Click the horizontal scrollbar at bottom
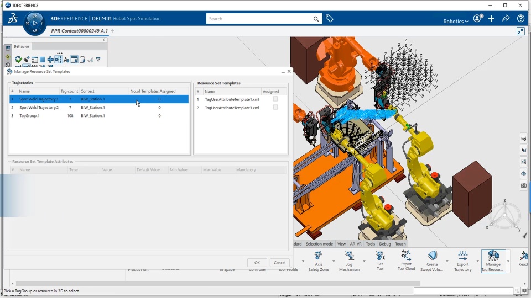531x298 pixels. click(x=218, y=284)
